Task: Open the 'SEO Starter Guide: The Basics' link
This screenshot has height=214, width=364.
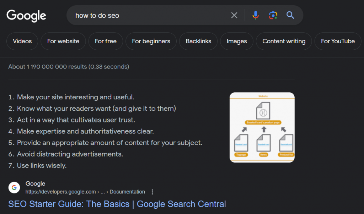Action: (x=117, y=204)
